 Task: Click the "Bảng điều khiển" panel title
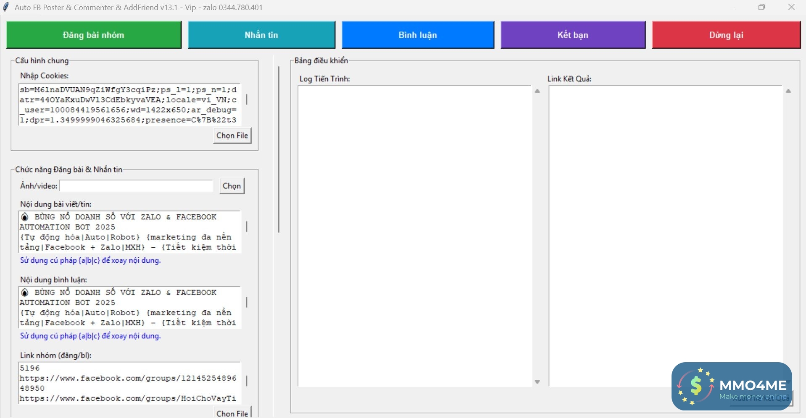tap(321, 60)
